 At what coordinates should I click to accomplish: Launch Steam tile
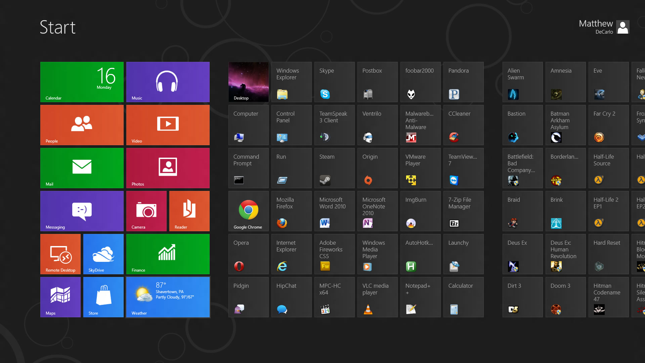pos(335,168)
